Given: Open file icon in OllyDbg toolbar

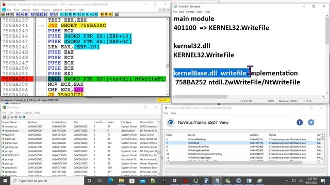Looking at the screenshot, I should pyautogui.click(x=3, y=14).
